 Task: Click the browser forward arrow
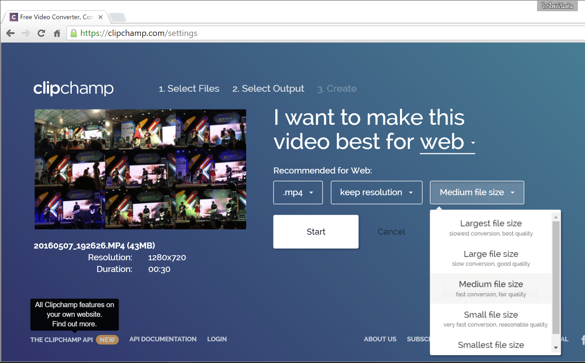[26, 33]
